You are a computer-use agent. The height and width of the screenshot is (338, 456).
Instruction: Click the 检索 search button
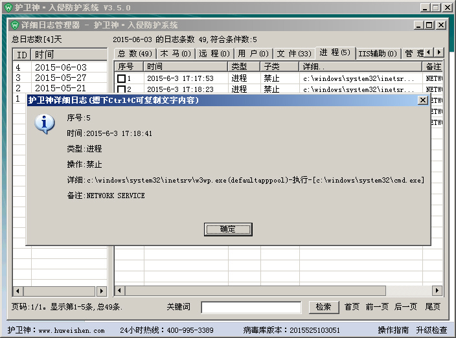(x=324, y=307)
